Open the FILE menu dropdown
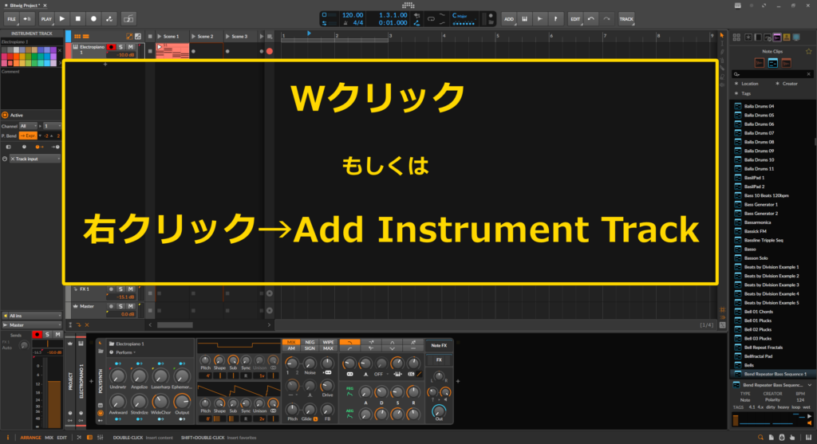Screen dimensions: 817x444 point(11,19)
